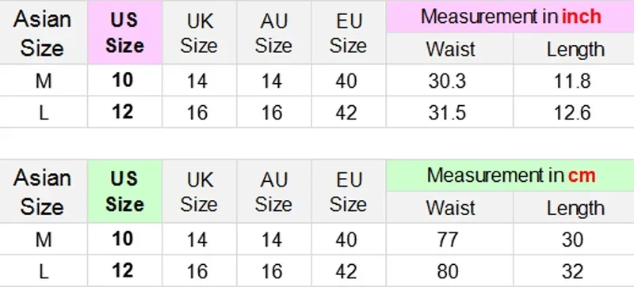Click the waist value 80 in cm table

(x=447, y=272)
